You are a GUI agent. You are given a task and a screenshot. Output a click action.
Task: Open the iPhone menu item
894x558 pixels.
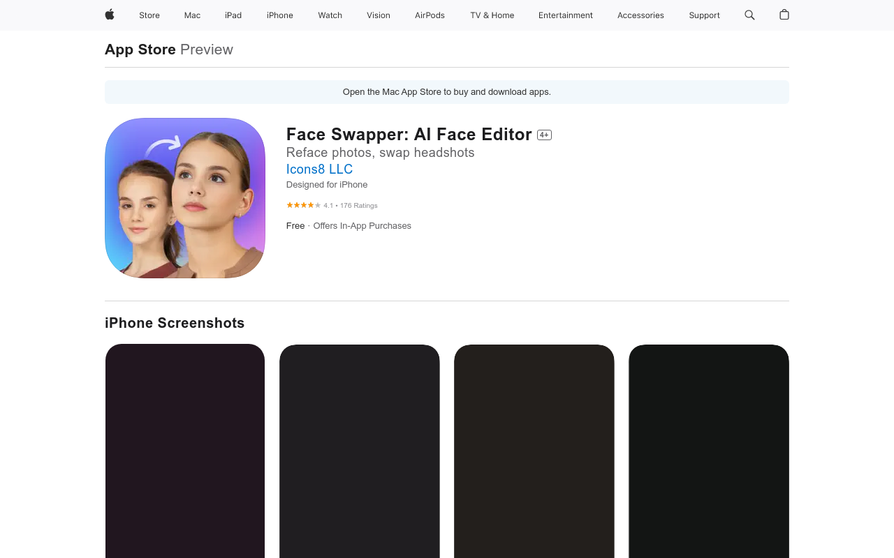(x=280, y=15)
